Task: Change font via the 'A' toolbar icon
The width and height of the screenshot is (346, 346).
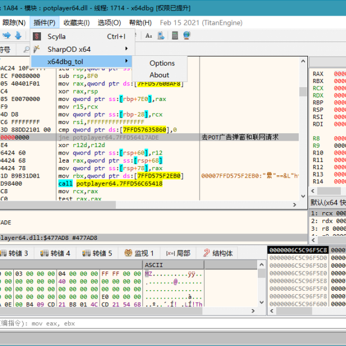Action: pos(149,36)
